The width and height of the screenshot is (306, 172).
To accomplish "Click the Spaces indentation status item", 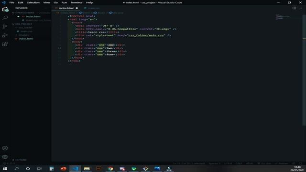I will click(214, 163).
